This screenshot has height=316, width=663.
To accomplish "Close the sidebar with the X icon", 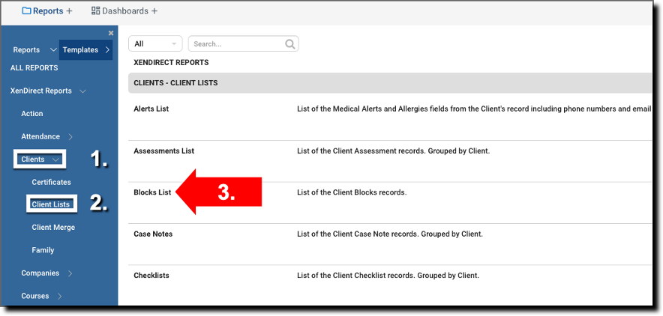I will [111, 33].
